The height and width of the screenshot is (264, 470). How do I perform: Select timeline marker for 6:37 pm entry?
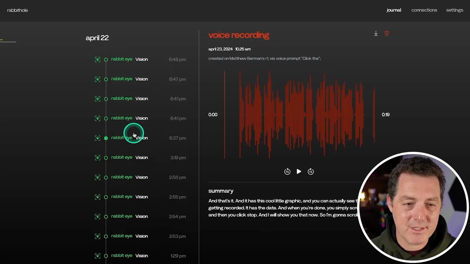click(x=106, y=138)
